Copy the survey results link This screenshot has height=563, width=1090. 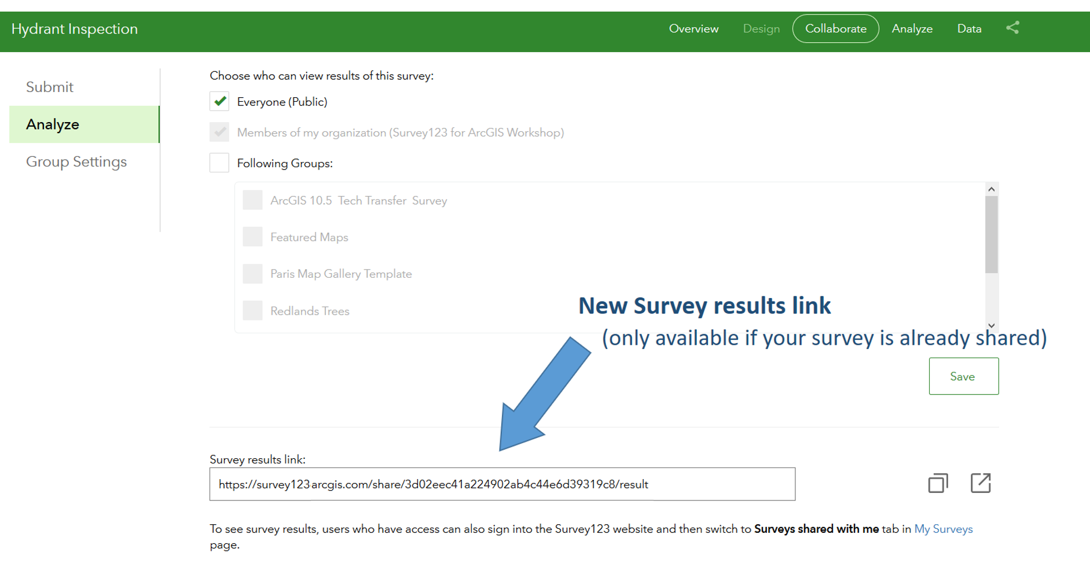(x=938, y=483)
